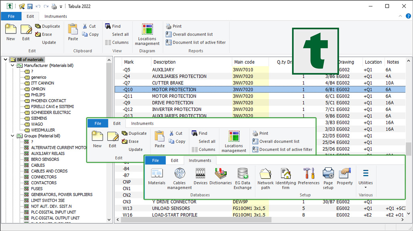The height and width of the screenshot is (231, 413).
Task: Select PHOENIX CONTACT tree item
Action: coord(48,101)
